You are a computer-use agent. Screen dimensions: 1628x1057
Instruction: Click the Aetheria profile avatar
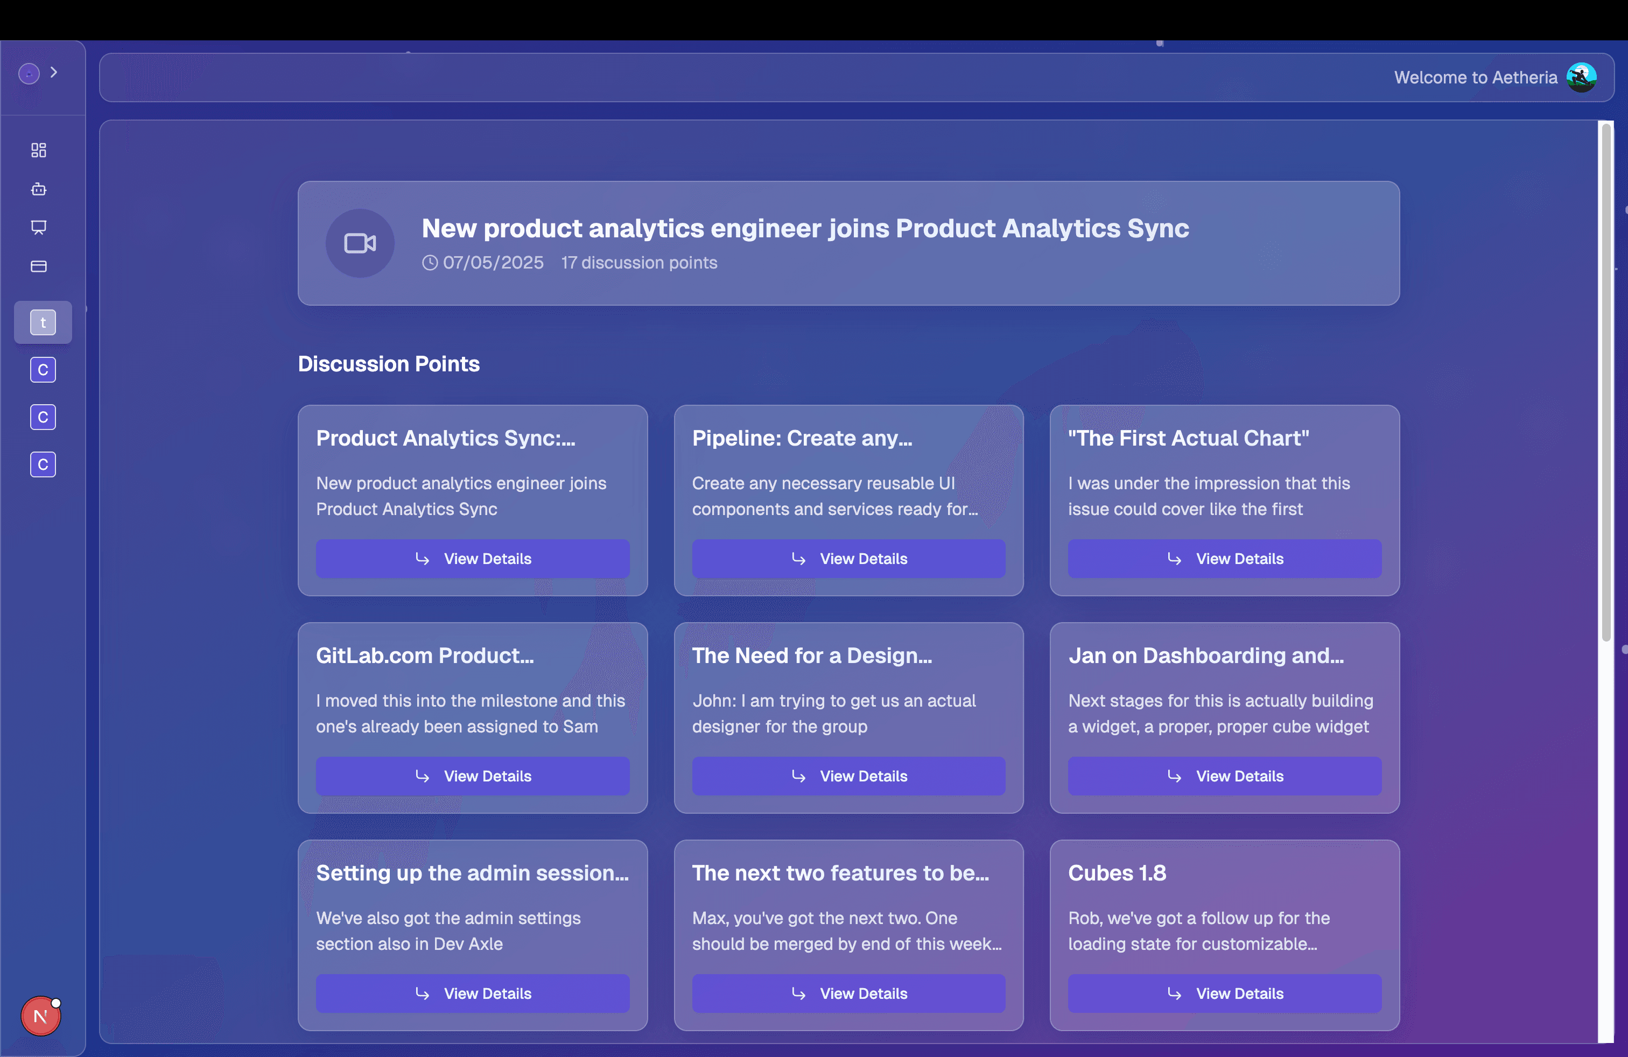coord(1581,76)
